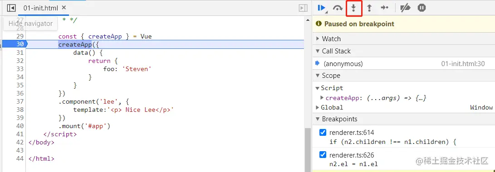Screen dimensions: 495x172
Task: Click the editor vertical scrollbar thumb
Action: point(308,150)
